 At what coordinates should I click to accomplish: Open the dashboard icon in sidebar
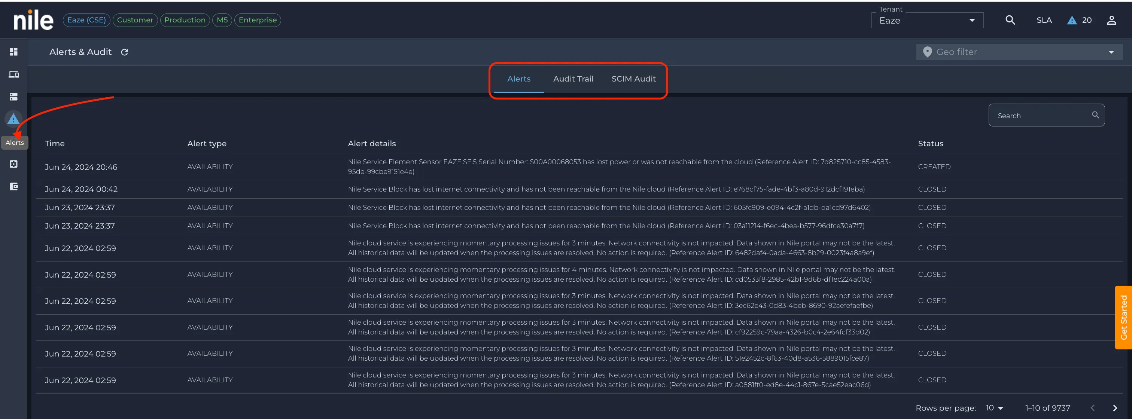tap(13, 52)
